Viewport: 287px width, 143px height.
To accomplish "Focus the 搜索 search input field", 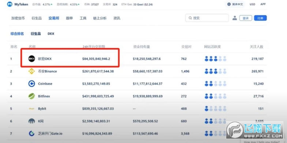I will [207, 18].
